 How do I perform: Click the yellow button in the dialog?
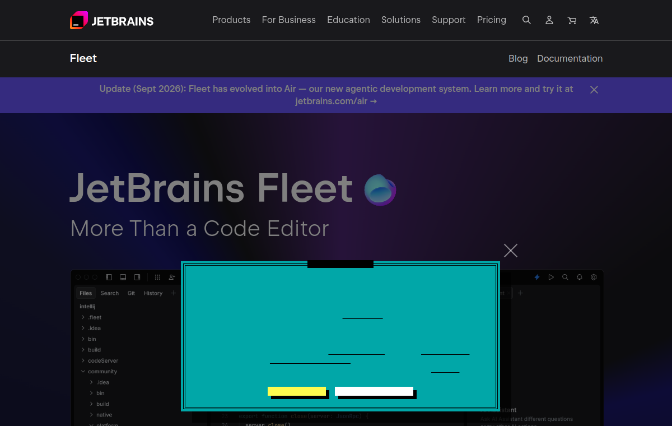pos(297,391)
